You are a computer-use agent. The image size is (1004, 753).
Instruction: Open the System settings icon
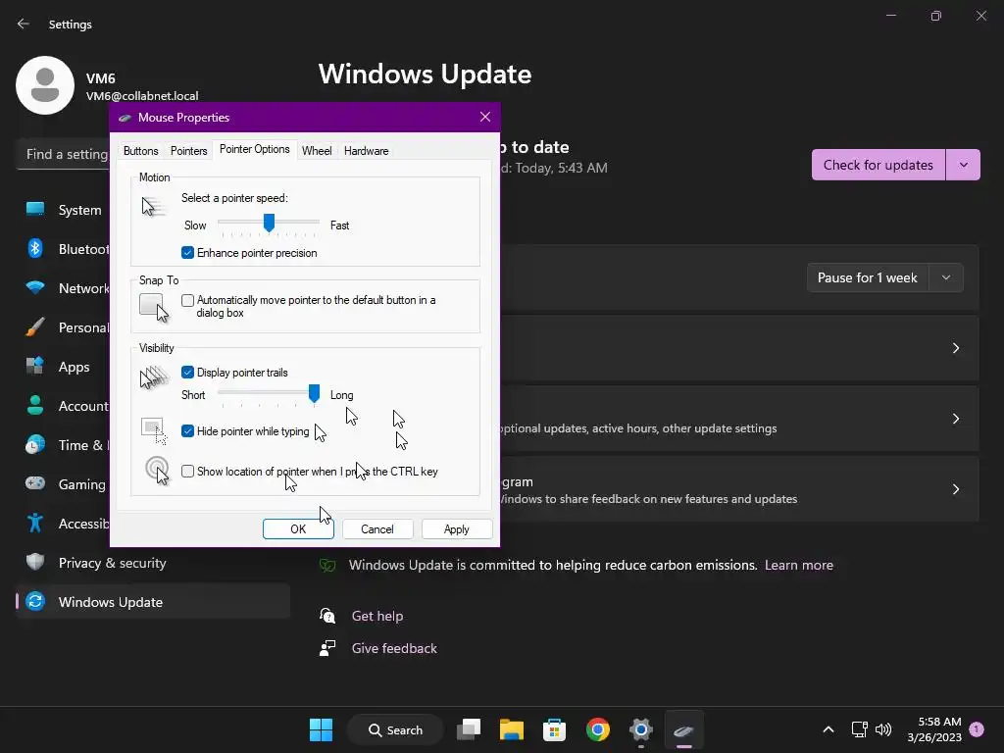pyautogui.click(x=35, y=210)
